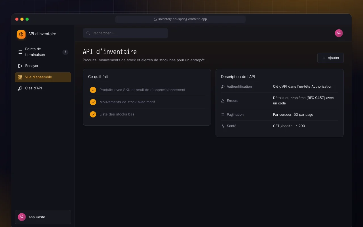Open the Clés d'API page
This screenshot has width=363, height=227.
tap(43, 88)
